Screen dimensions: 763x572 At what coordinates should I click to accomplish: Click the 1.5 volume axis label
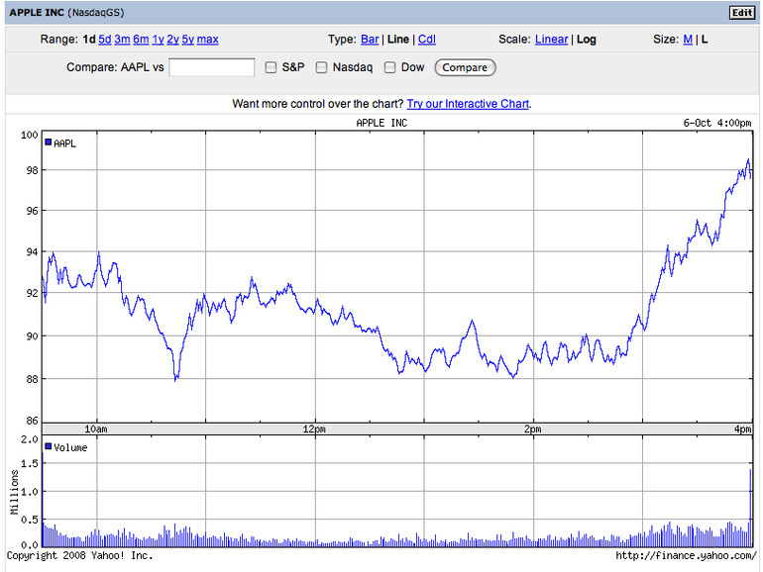point(30,463)
